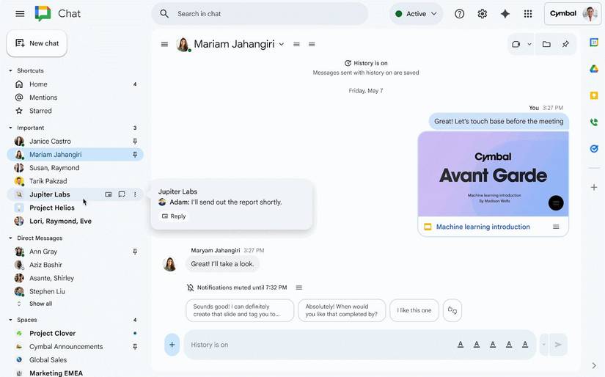Viewport: 605px width, 377px height.
Task: Start a video call with Mariam
Action: (x=516, y=45)
